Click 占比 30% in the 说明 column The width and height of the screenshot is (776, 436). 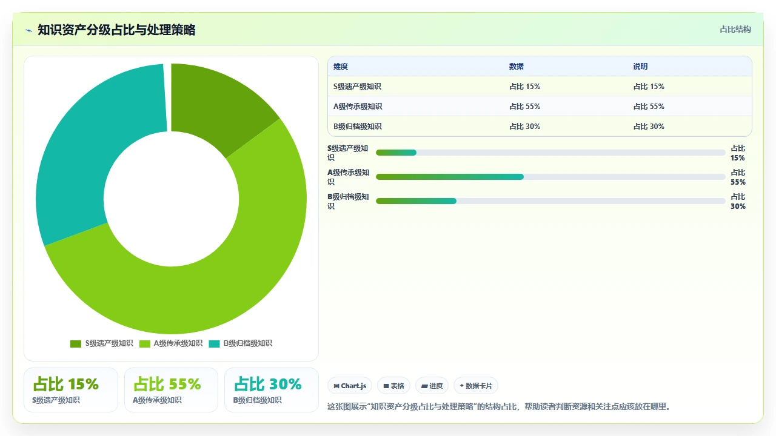(x=649, y=127)
